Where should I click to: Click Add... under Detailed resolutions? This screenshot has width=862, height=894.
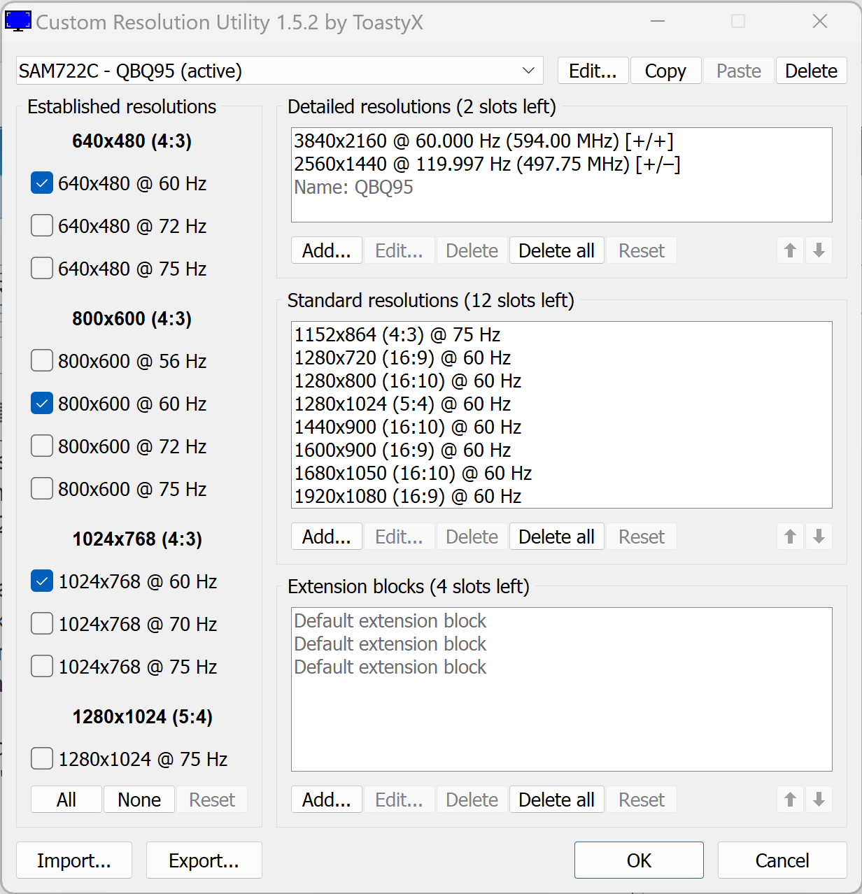[x=326, y=250]
